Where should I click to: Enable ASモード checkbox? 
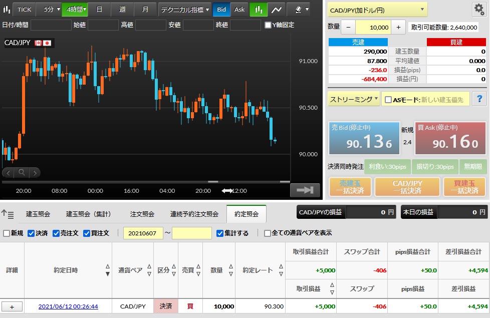(x=388, y=100)
